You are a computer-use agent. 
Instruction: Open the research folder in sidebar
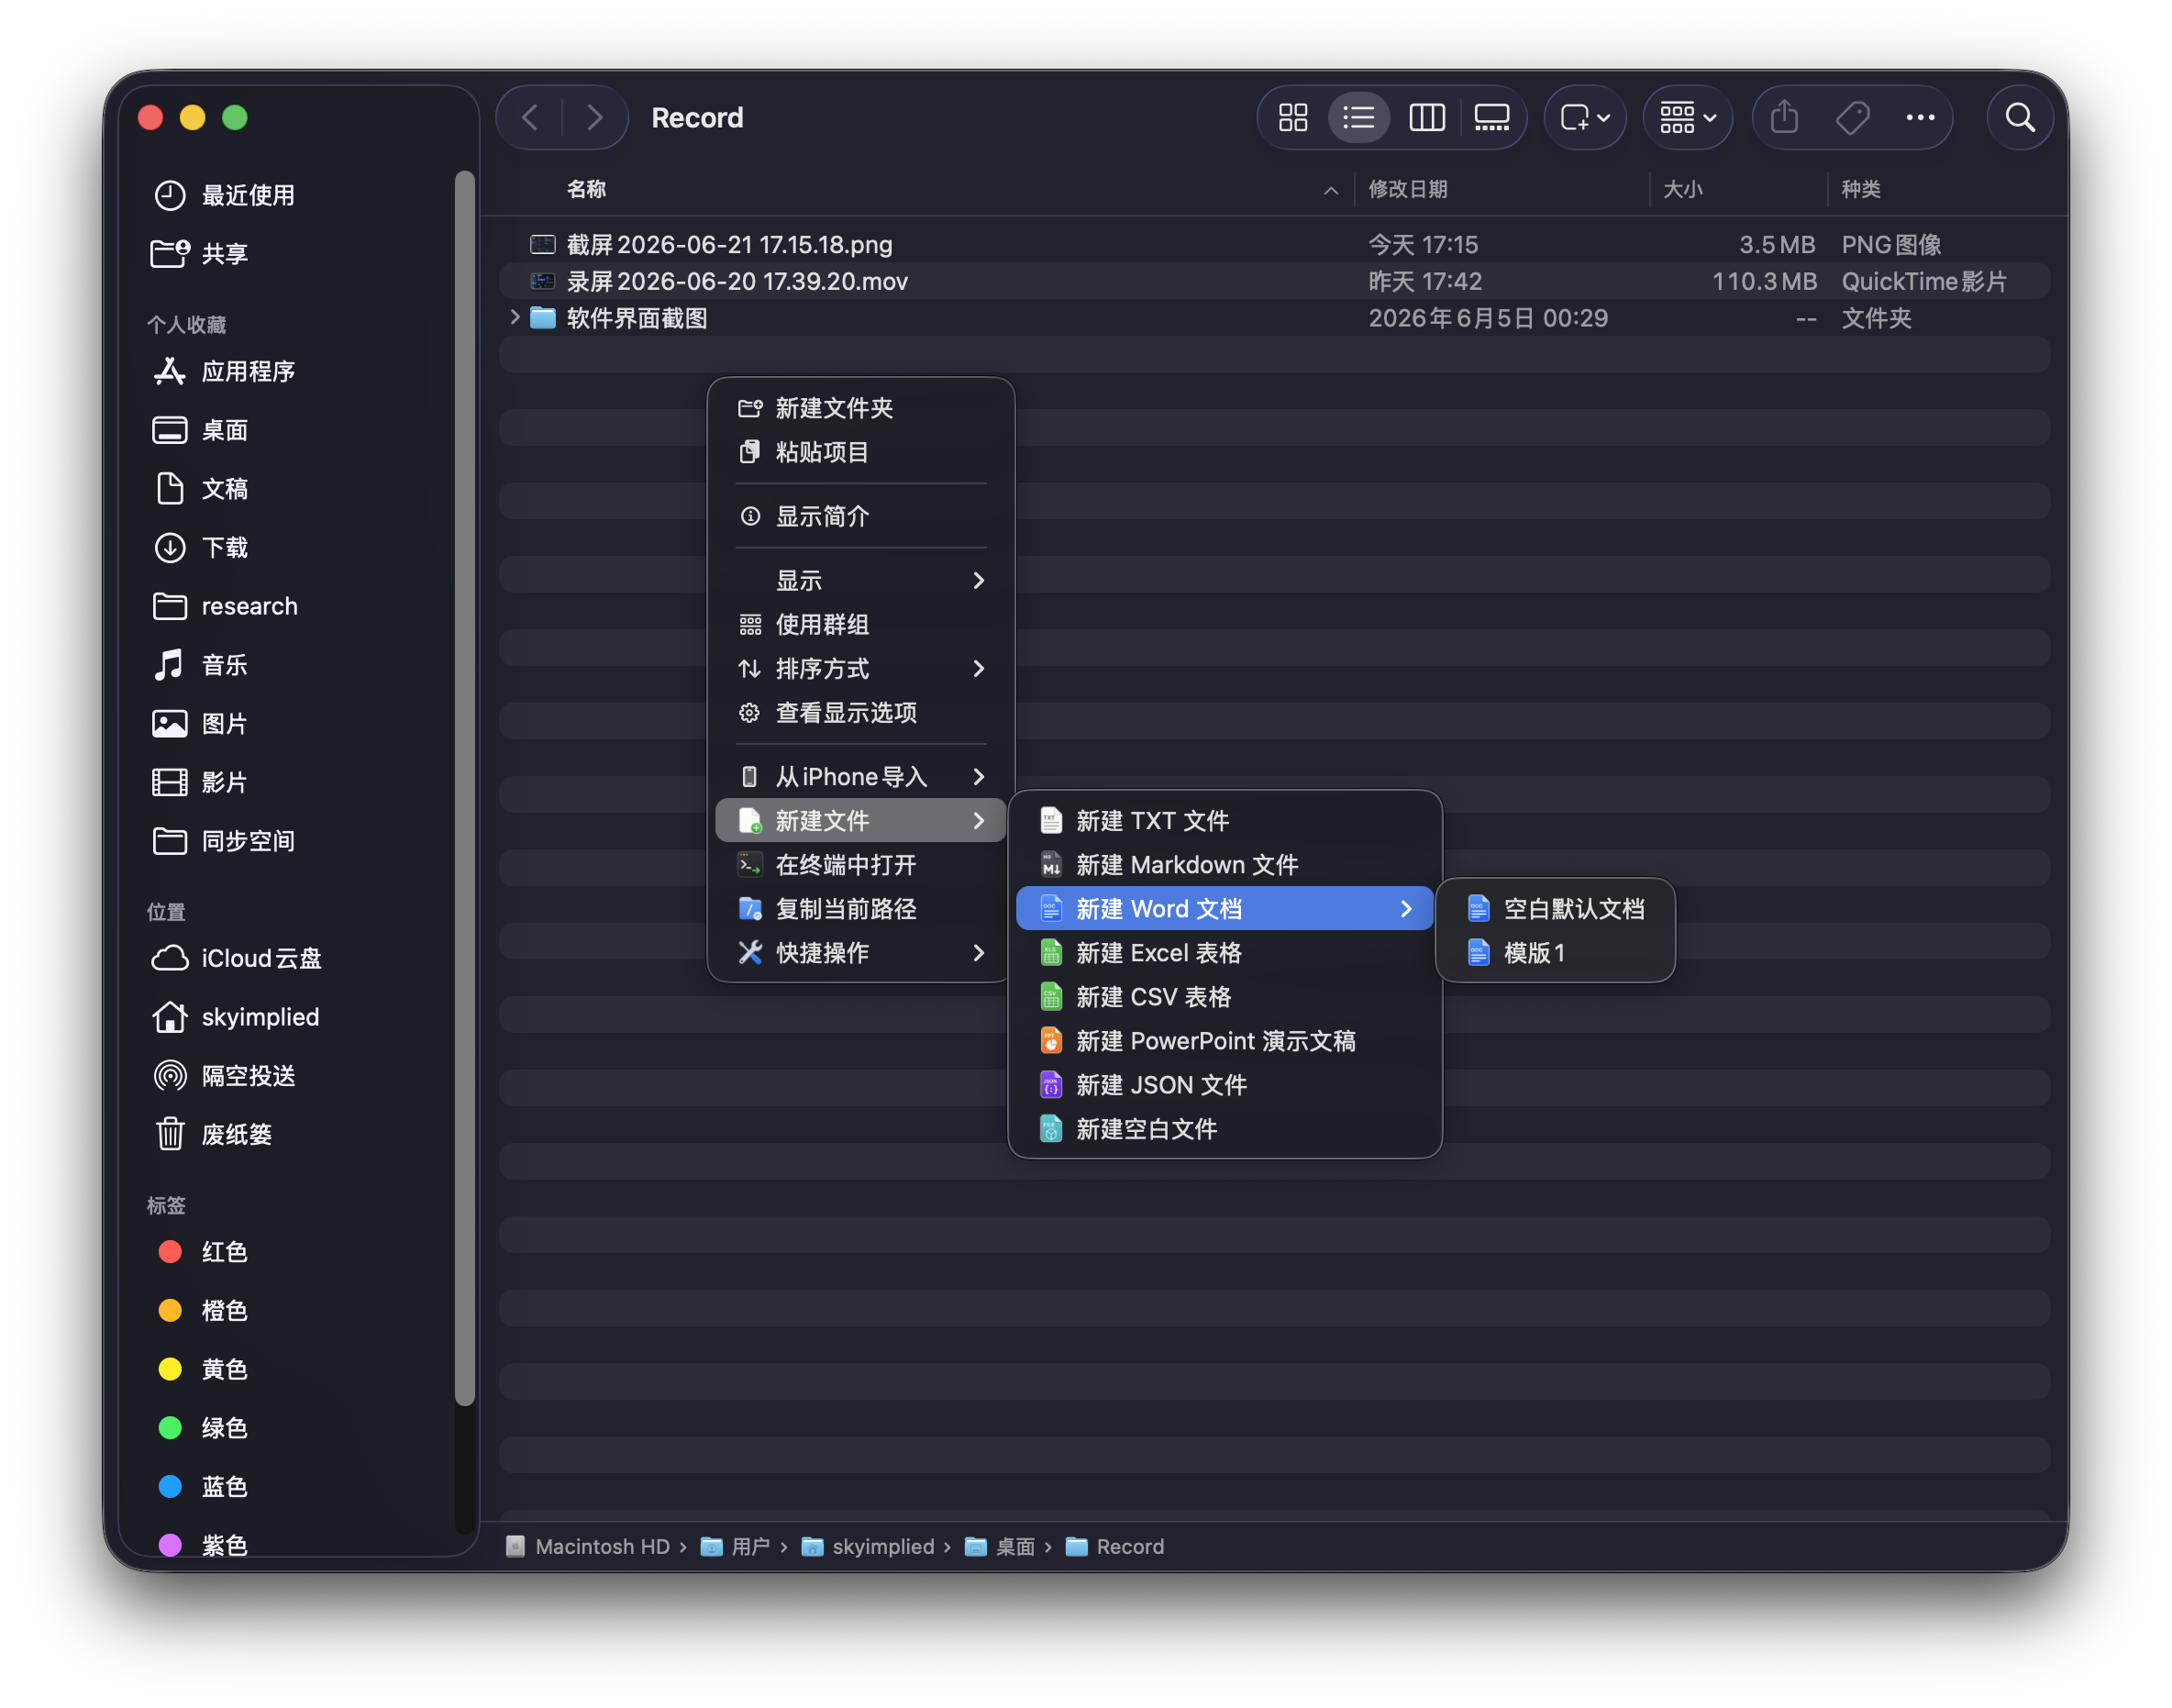[225, 606]
